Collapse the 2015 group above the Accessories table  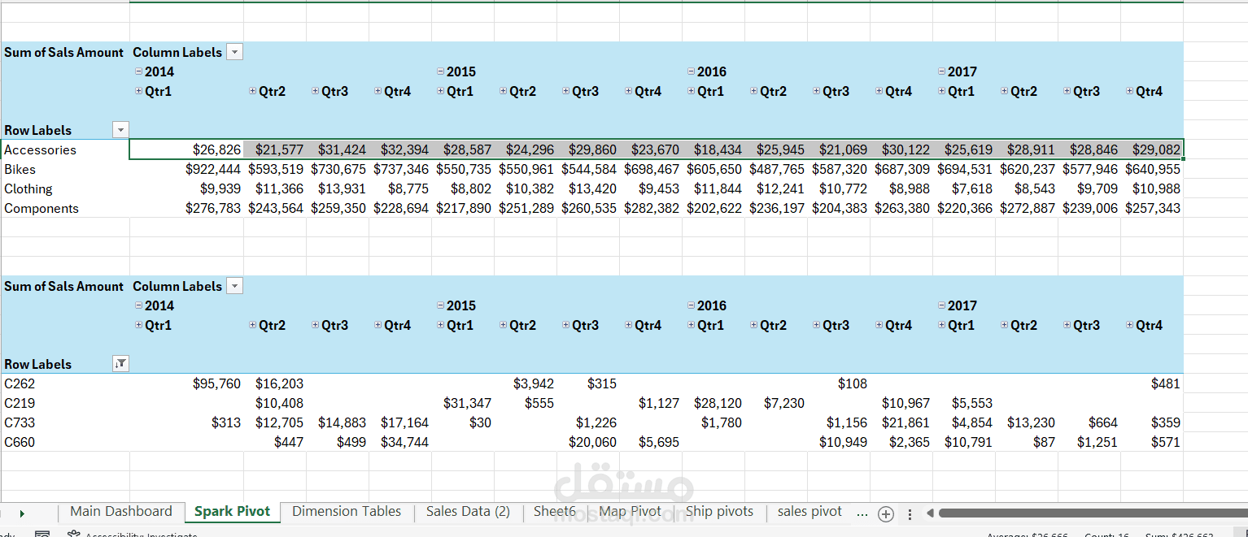(440, 71)
